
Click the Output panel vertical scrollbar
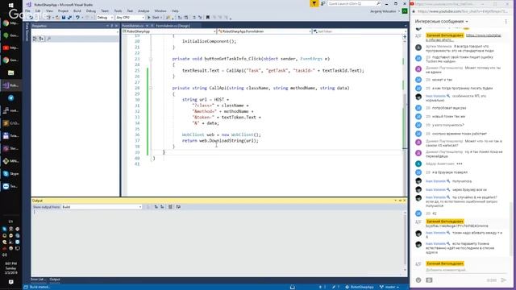[x=405, y=242]
